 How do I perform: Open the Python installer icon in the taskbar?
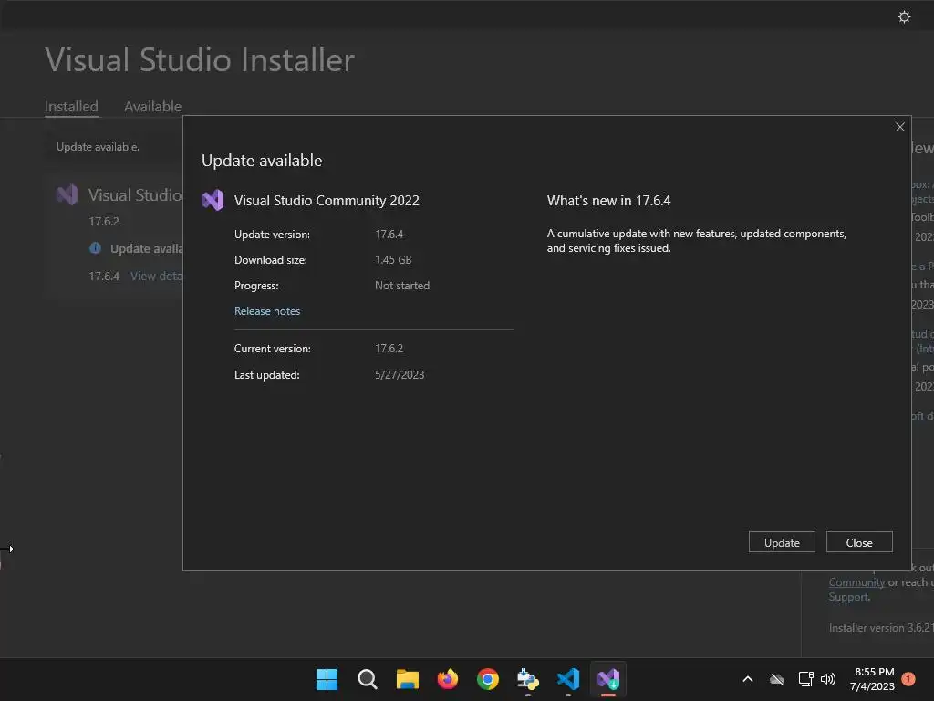pos(528,679)
